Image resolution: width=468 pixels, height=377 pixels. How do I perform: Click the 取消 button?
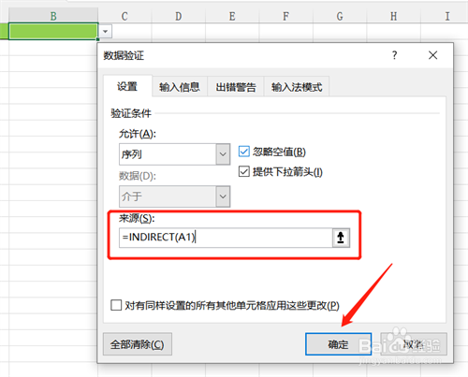[x=414, y=344]
